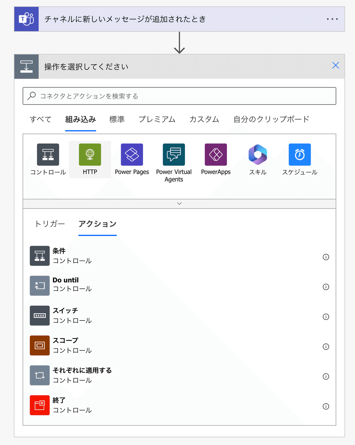Show info for Do until action
The width and height of the screenshot is (355, 445).
click(x=326, y=287)
